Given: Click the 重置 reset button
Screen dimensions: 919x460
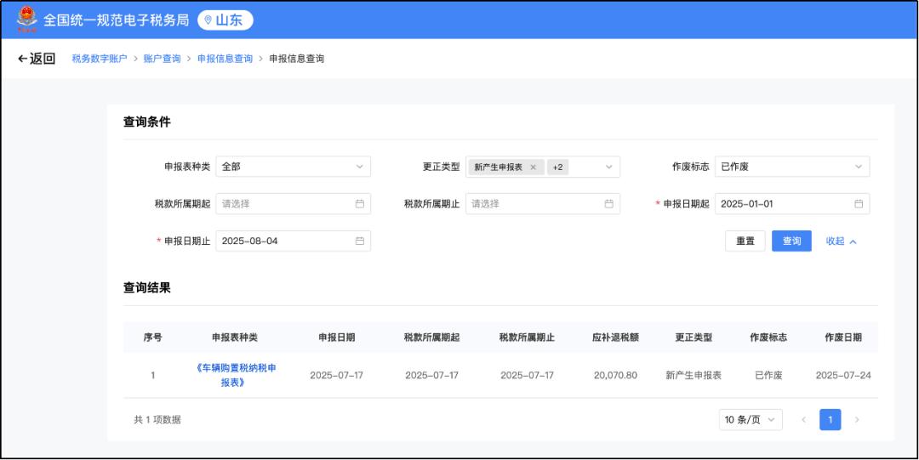Looking at the screenshot, I should [745, 241].
